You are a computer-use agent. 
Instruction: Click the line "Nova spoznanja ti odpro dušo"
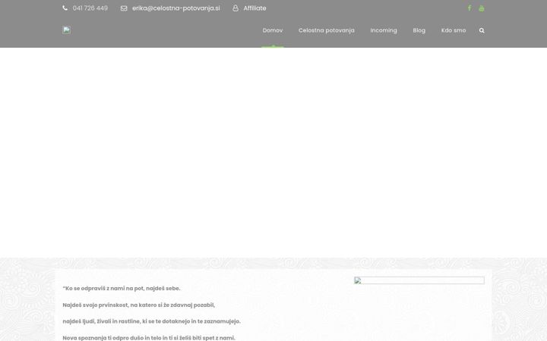[x=149, y=337]
